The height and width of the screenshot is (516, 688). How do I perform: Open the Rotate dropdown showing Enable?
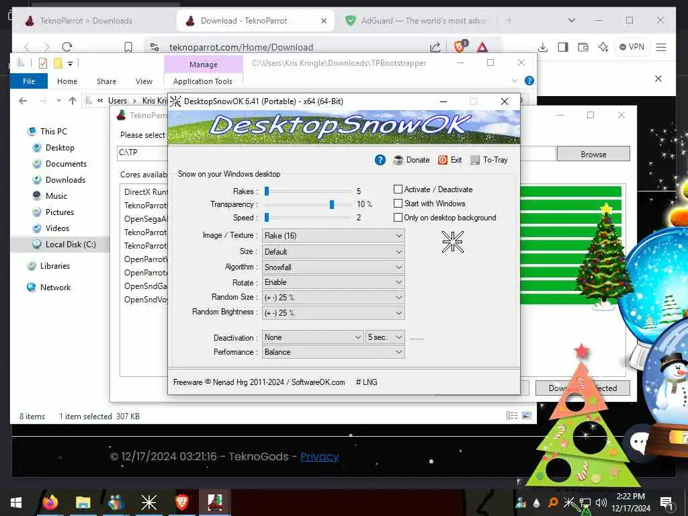click(333, 282)
